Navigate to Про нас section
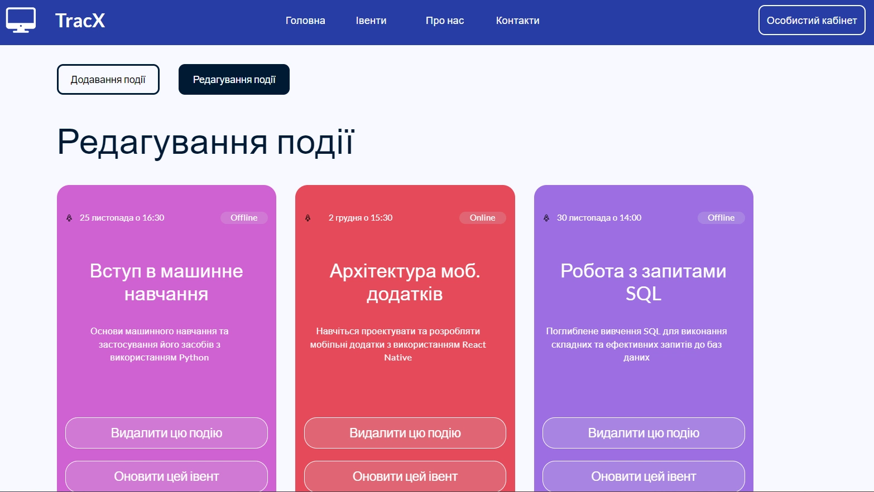 [444, 20]
